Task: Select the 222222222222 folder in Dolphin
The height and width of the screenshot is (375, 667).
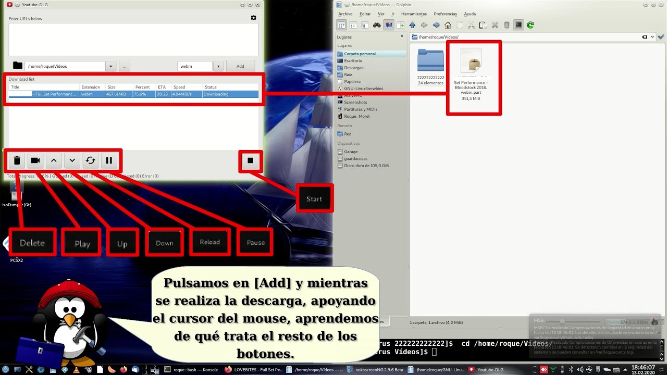Action: pyautogui.click(x=430, y=67)
